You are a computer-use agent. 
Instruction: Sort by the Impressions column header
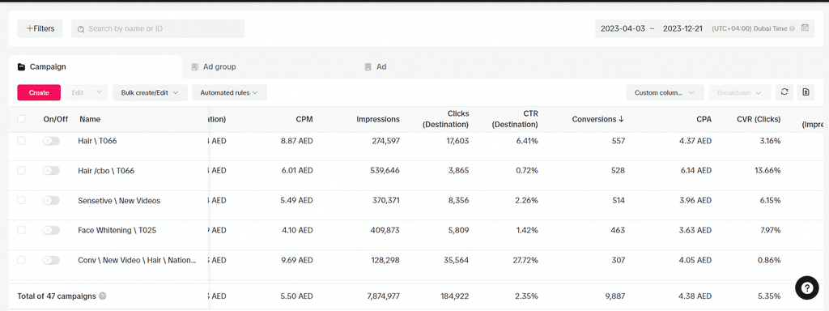(378, 120)
